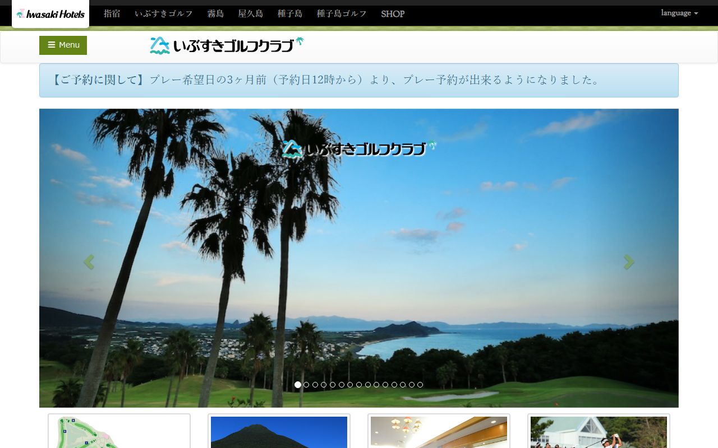
Task: Expand the language dropdown
Action: (679, 13)
